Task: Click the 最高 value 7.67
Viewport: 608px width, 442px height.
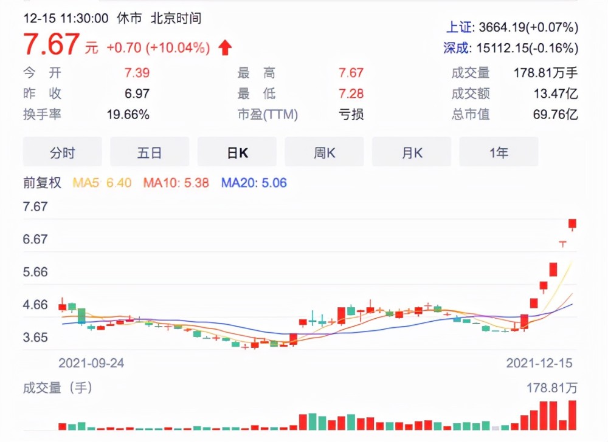Action: click(x=351, y=73)
